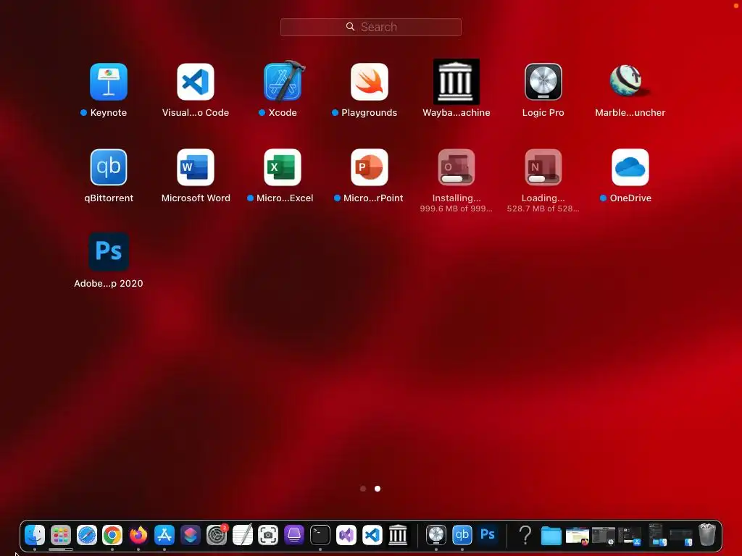
Task: Open OneDrive from Launchpad
Action: click(630, 167)
